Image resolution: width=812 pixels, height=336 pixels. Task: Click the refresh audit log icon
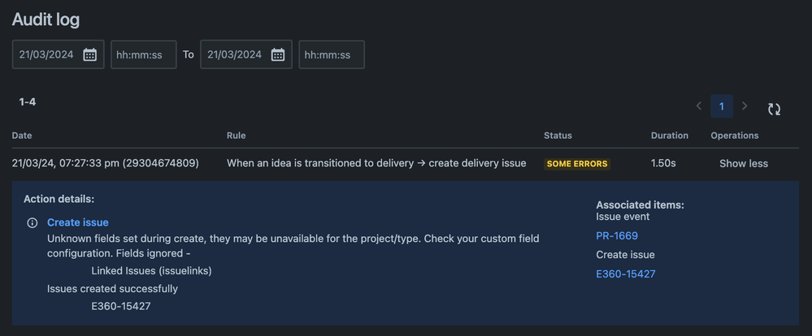774,109
